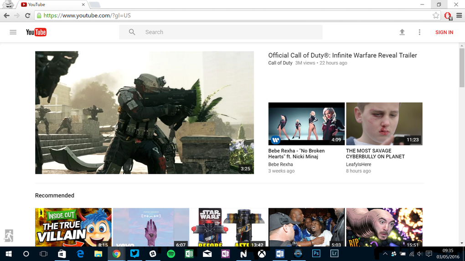Open the Call of Duty featured thumbnail
465x261 pixels.
click(x=145, y=112)
